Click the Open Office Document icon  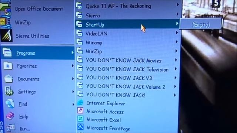tap(6, 9)
